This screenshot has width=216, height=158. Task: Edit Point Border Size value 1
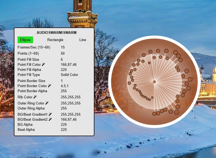coord(62,81)
